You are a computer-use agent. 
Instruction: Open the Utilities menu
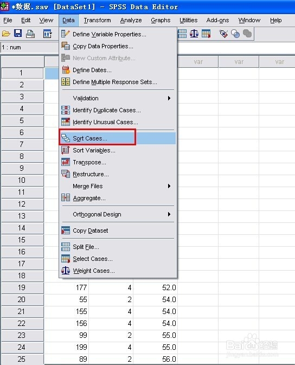pyautogui.click(x=188, y=20)
